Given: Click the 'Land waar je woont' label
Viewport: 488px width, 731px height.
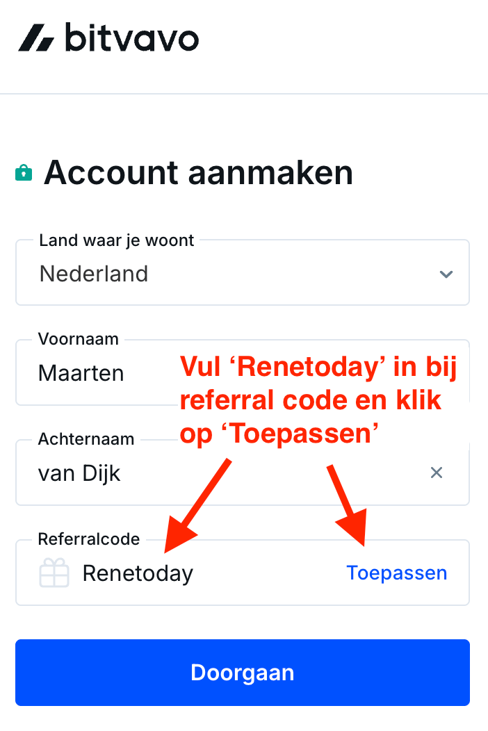Looking at the screenshot, I should [117, 241].
